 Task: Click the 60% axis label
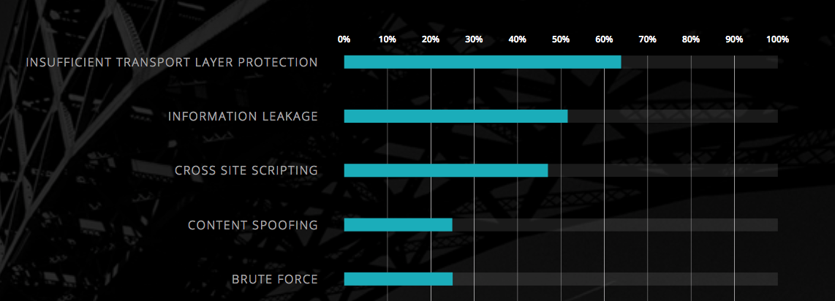(605, 39)
